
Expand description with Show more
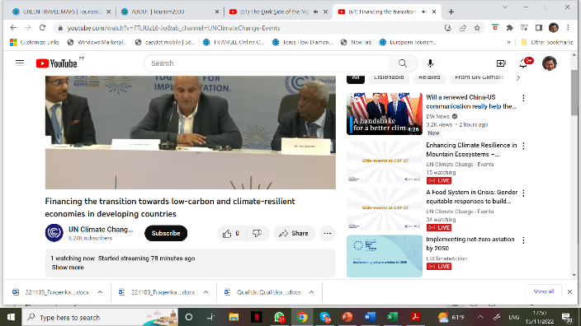(x=68, y=268)
